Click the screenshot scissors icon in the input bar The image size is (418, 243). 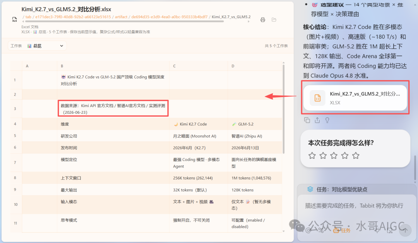click(390, 231)
